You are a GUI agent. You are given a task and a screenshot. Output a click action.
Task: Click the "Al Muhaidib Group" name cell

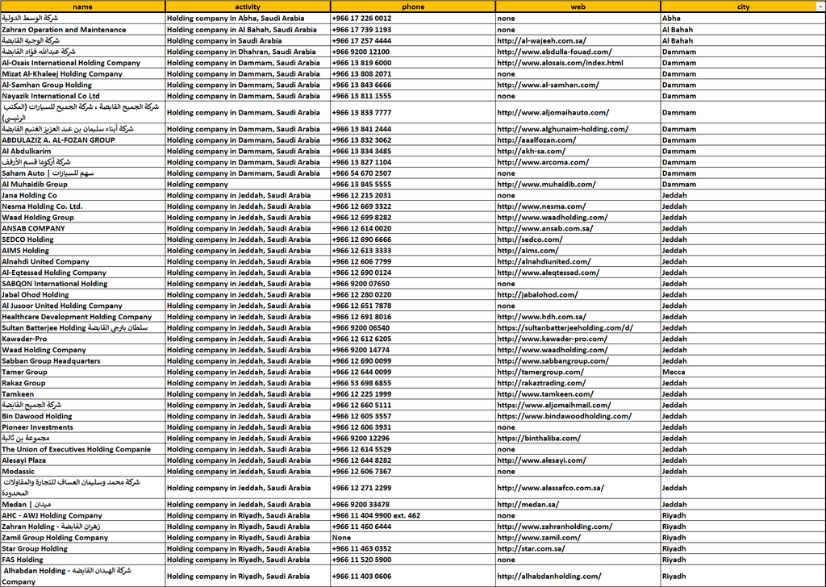coord(83,185)
